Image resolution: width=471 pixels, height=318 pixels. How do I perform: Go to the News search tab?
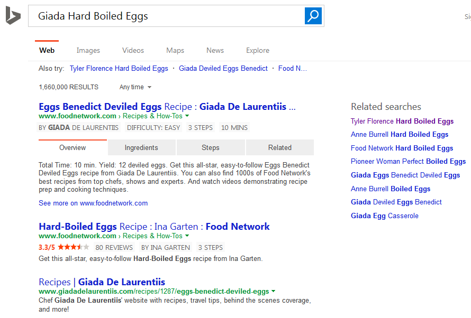tap(215, 51)
